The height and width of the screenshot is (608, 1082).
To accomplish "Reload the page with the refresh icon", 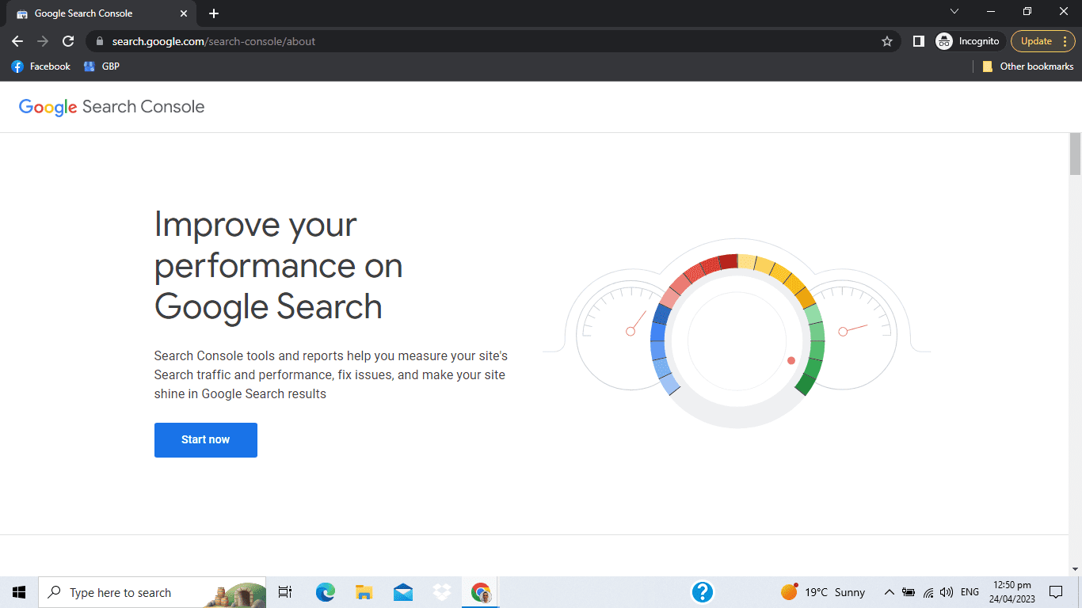I will coord(68,41).
